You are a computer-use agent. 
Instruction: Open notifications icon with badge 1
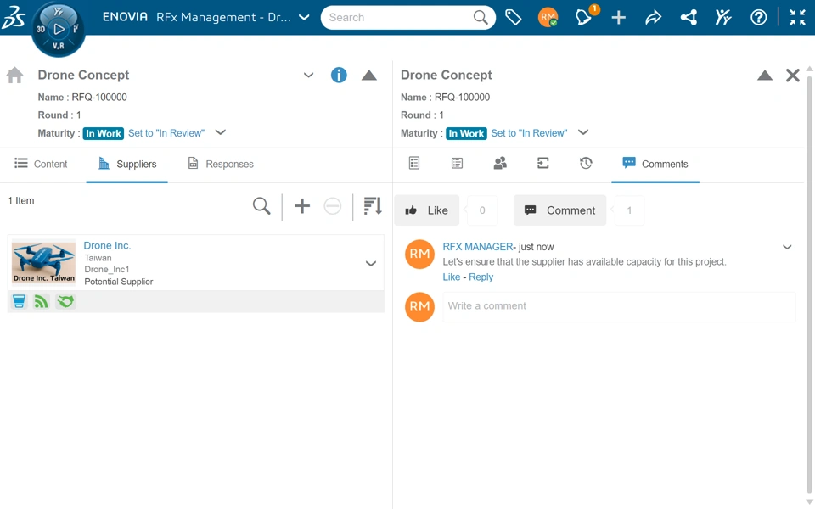pyautogui.click(x=584, y=17)
